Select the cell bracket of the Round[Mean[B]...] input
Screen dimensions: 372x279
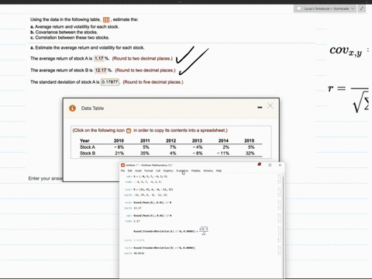tap(279, 203)
